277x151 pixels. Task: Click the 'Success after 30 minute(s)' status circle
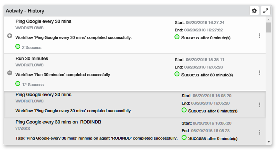tap(177, 74)
